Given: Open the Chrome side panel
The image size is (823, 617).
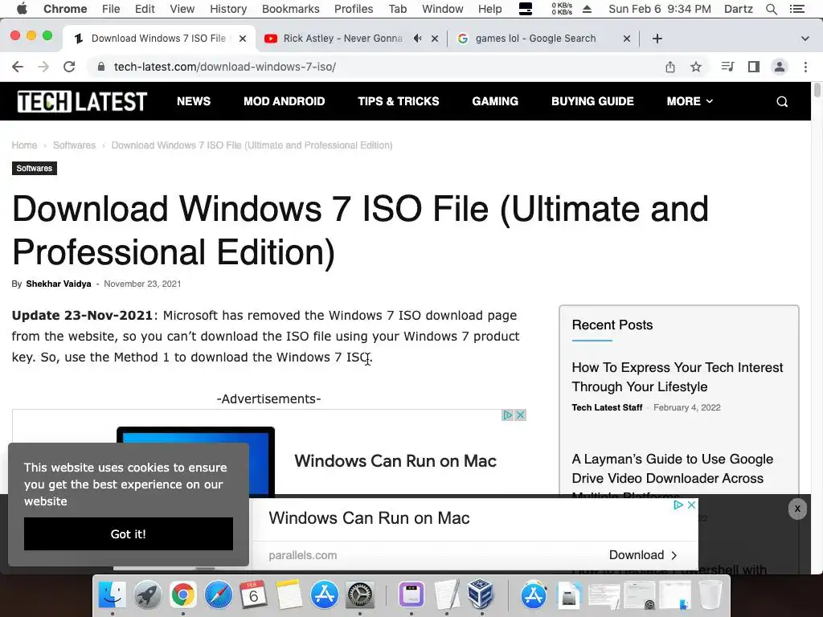Looking at the screenshot, I should pyautogui.click(x=754, y=67).
